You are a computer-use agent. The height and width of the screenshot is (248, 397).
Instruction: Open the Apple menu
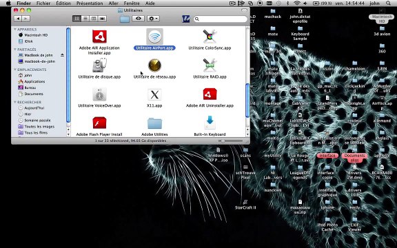(x=8, y=3)
